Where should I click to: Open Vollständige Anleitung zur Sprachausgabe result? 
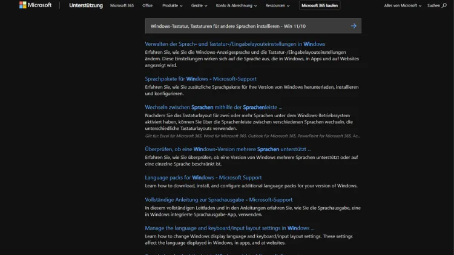(x=219, y=199)
